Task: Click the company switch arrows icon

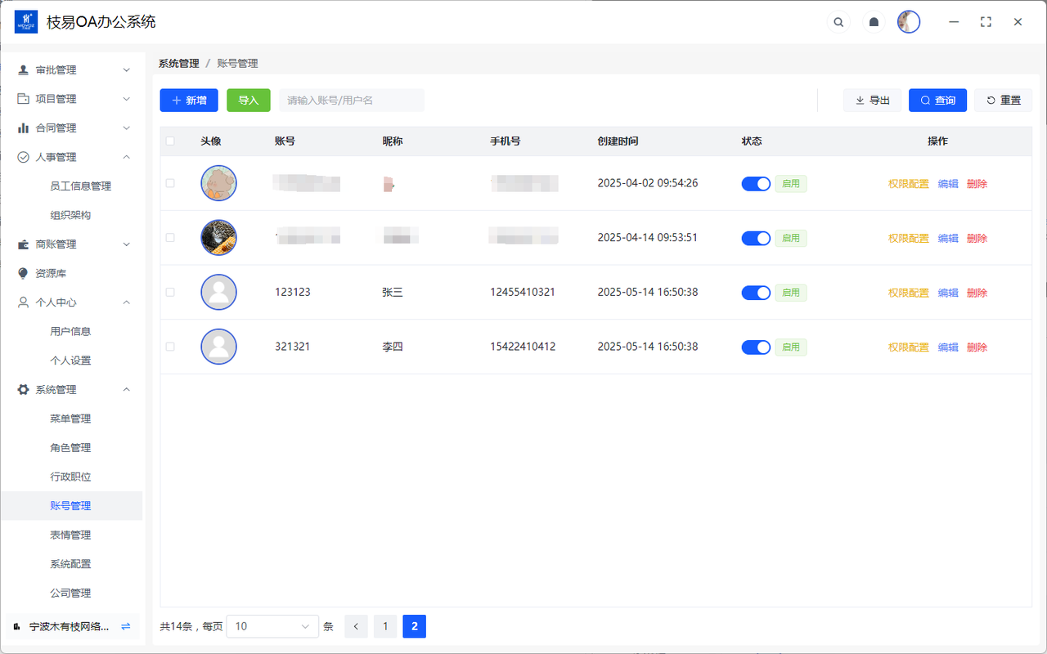Action: tap(126, 626)
